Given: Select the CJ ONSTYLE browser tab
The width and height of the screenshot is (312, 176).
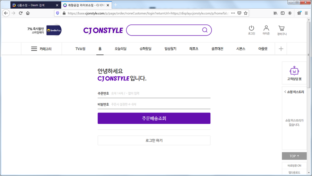Looking at the screenshot, I should coord(87,5).
